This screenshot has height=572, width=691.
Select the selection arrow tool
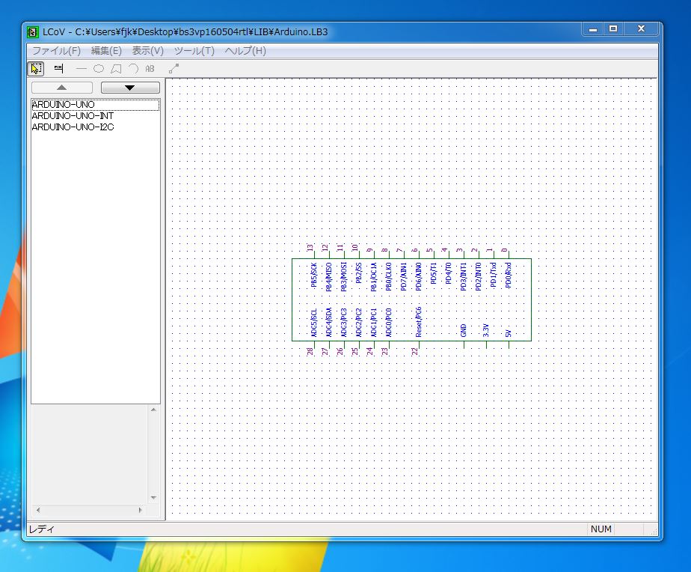click(36, 69)
